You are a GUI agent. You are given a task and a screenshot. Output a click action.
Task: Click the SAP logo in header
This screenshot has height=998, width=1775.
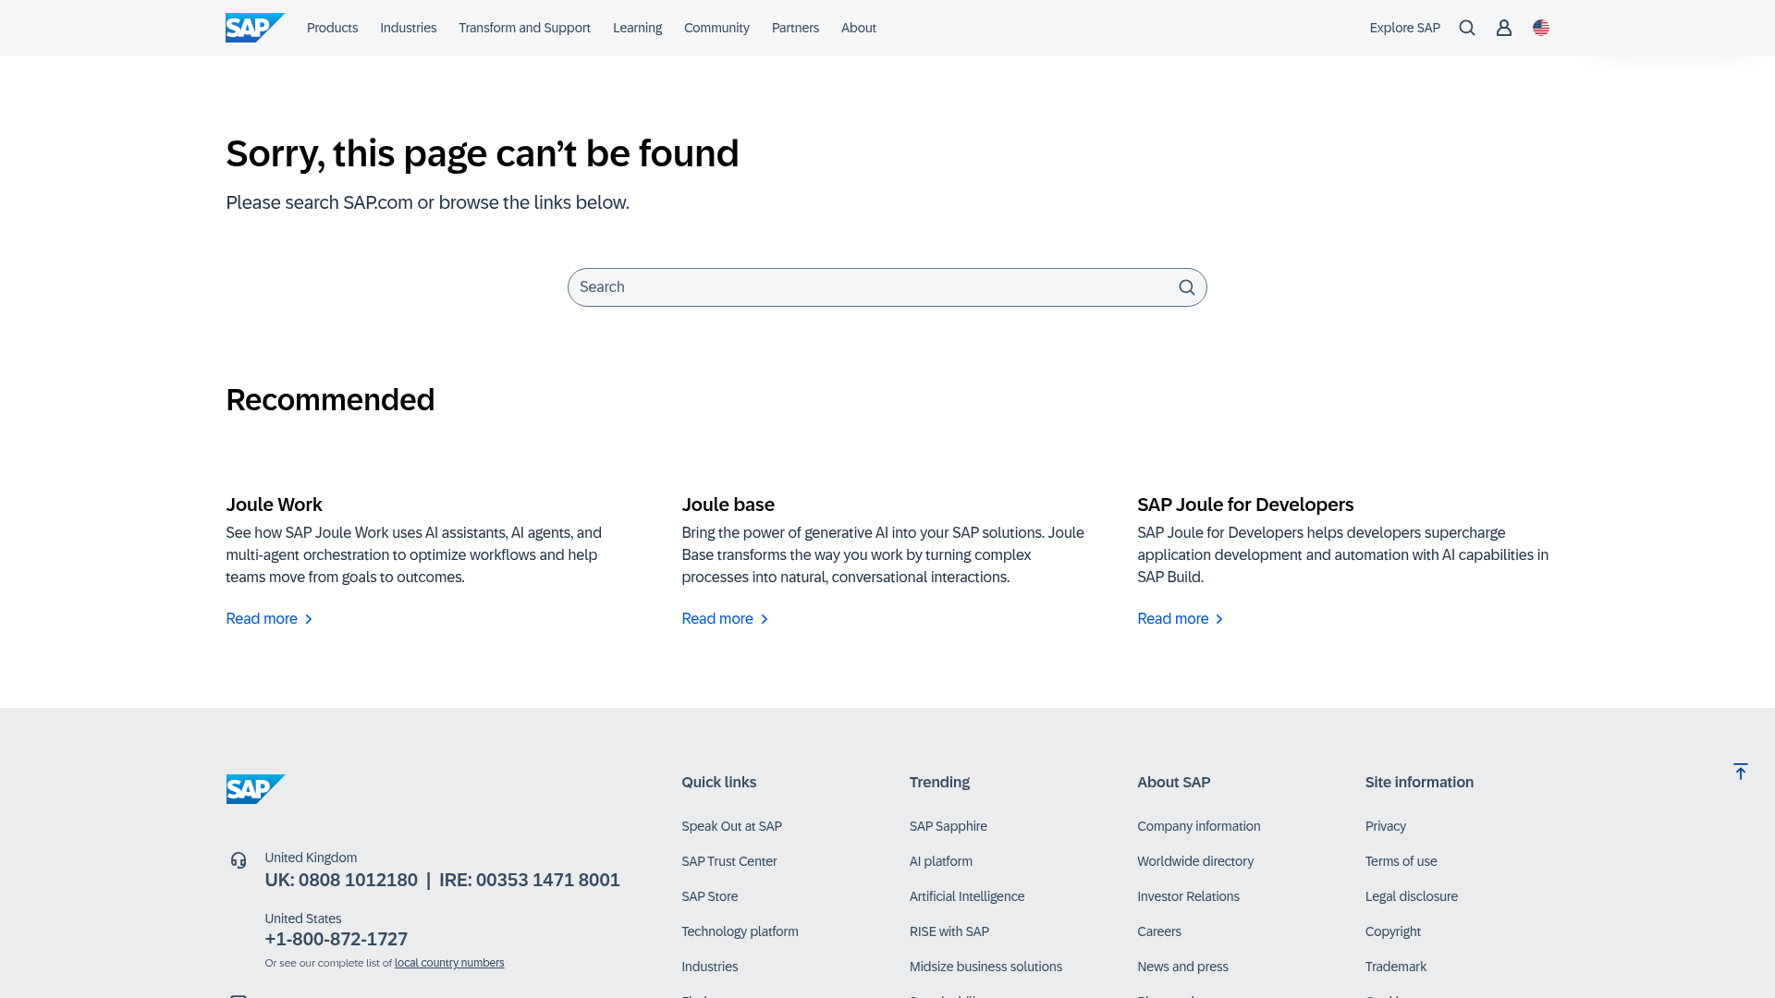pyautogui.click(x=255, y=28)
